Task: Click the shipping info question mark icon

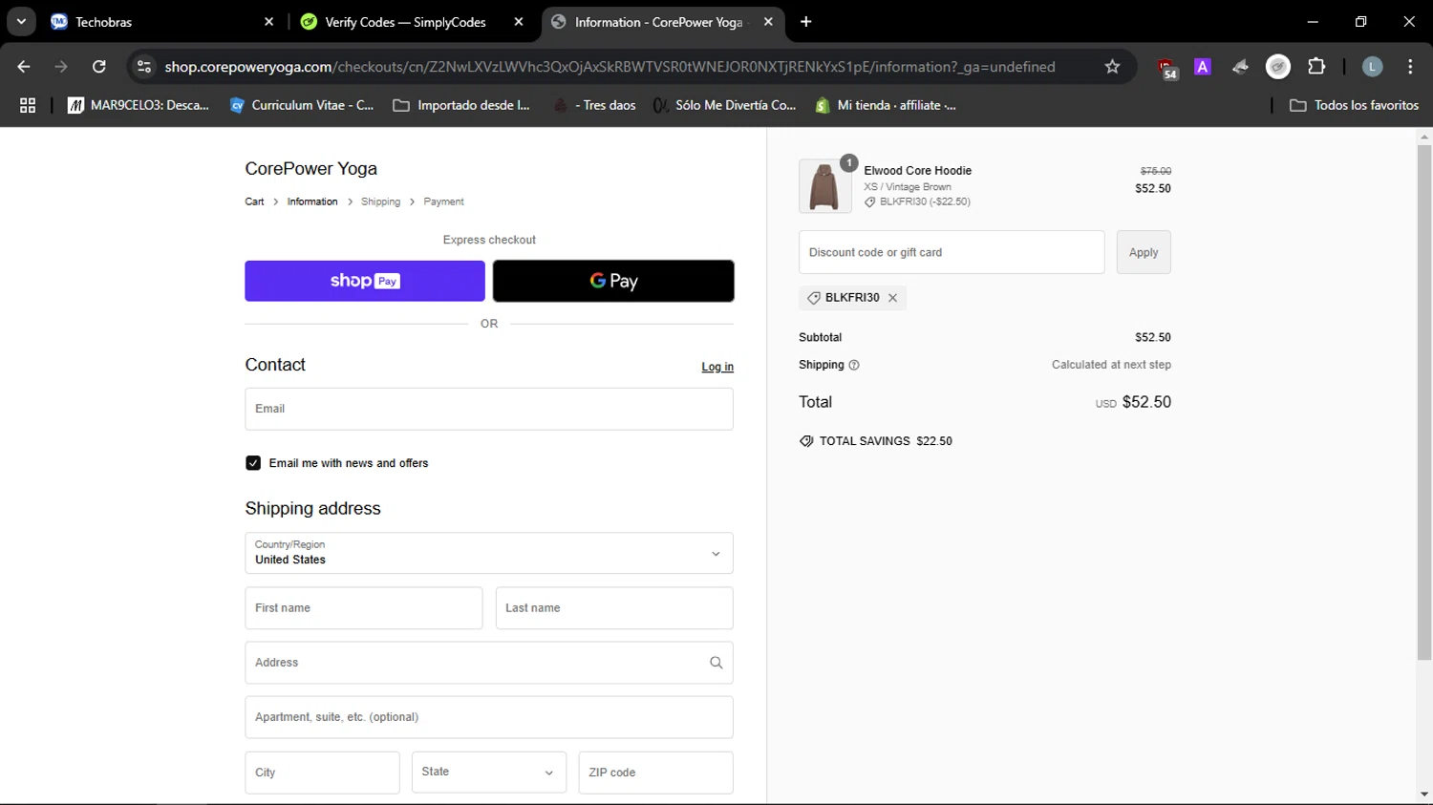Action: 854,365
